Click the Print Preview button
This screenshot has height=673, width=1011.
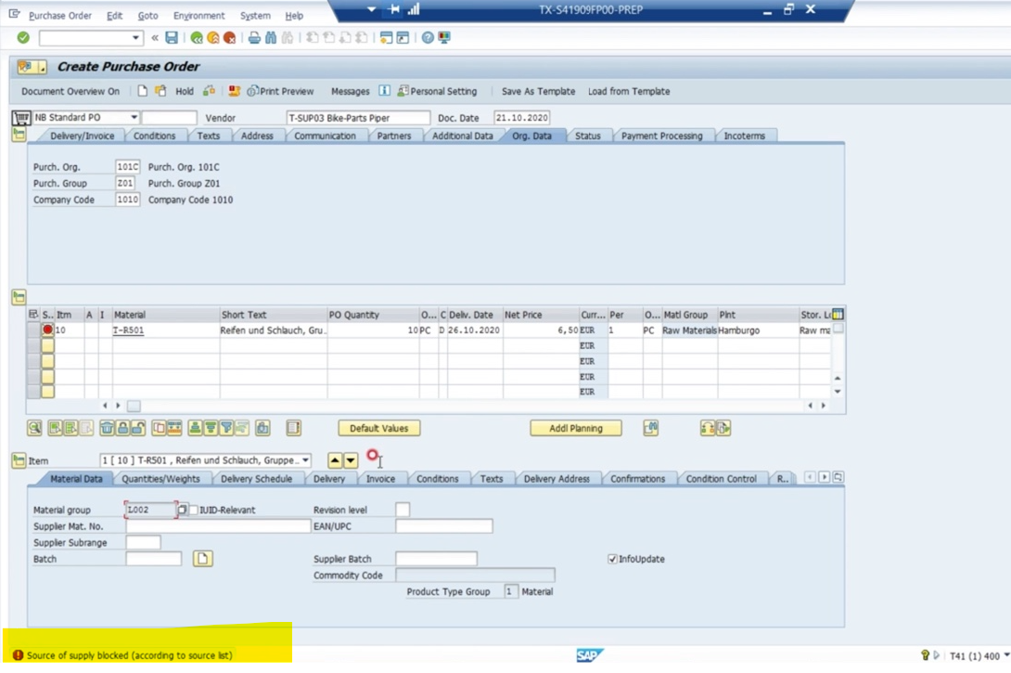tap(280, 91)
